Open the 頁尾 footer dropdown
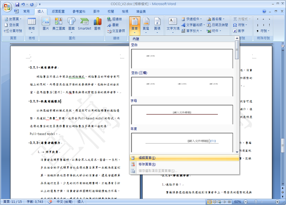 (x=146, y=26)
